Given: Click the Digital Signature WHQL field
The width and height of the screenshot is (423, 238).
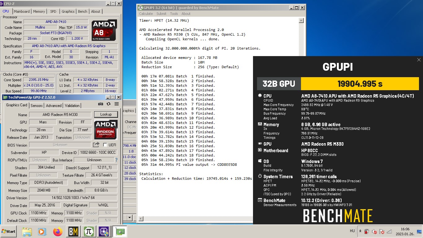Looking at the screenshot, I should point(103,205).
